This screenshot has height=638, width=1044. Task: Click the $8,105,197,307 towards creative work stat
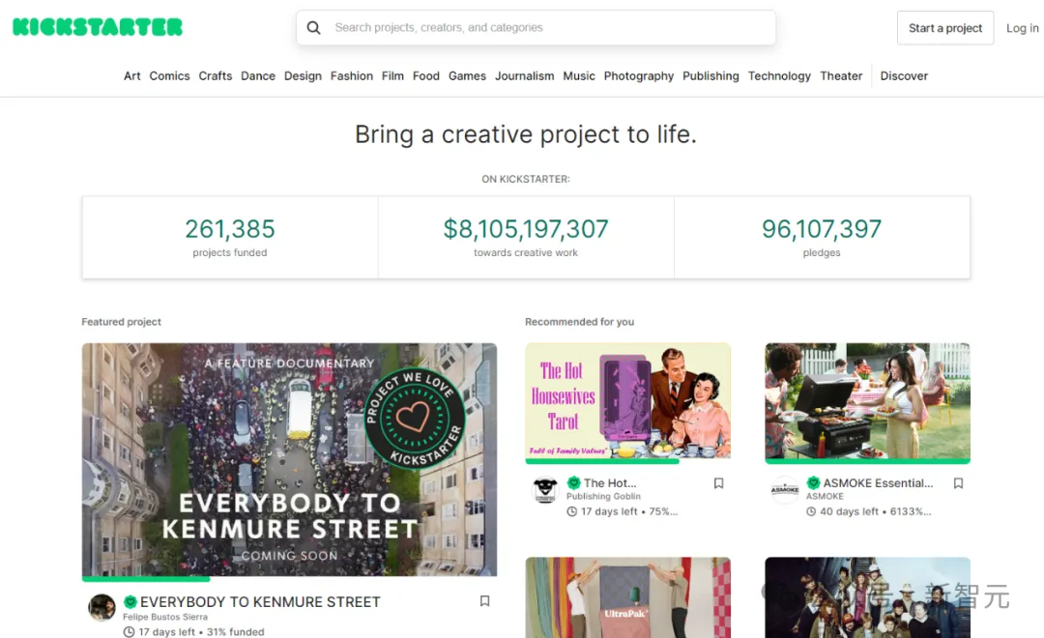526,237
